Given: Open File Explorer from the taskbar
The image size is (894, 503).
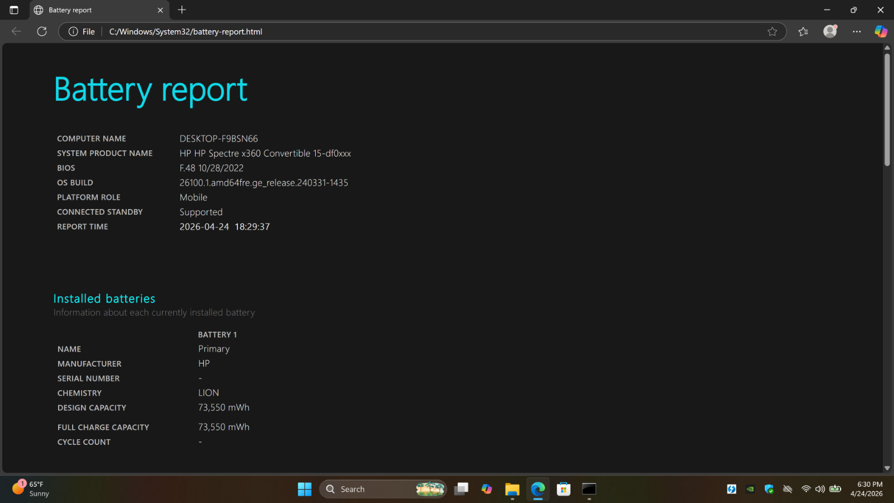Looking at the screenshot, I should pos(512,489).
